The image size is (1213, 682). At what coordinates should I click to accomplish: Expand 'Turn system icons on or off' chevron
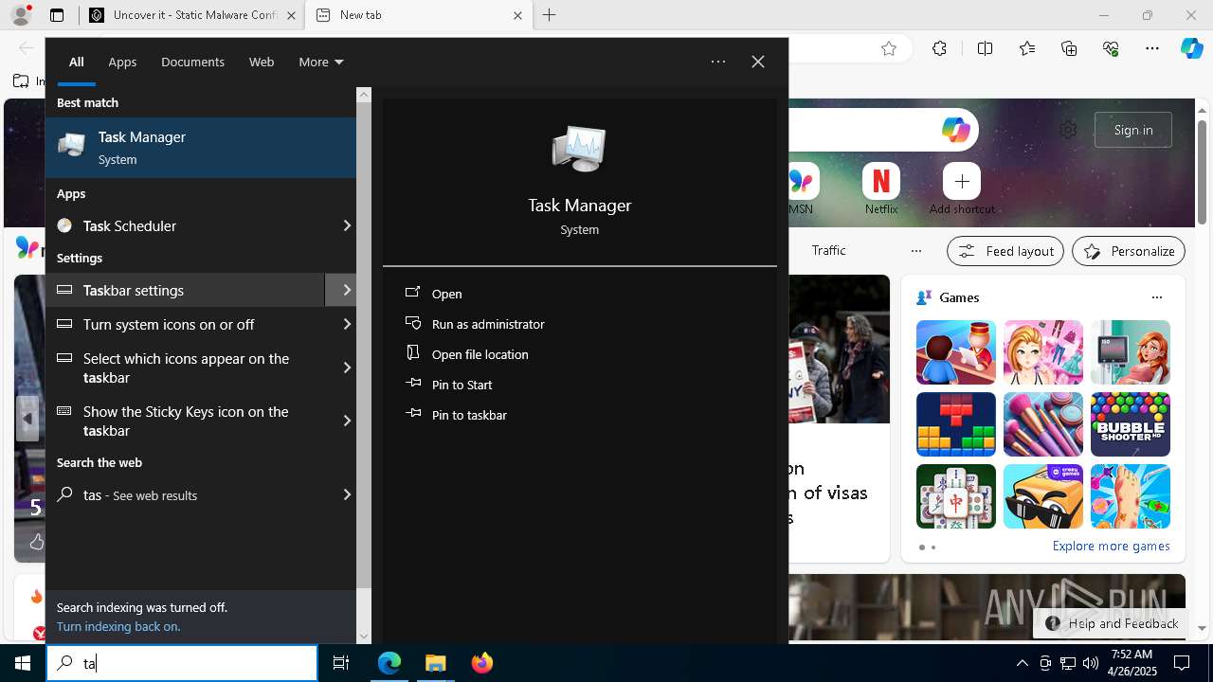pyautogui.click(x=347, y=324)
